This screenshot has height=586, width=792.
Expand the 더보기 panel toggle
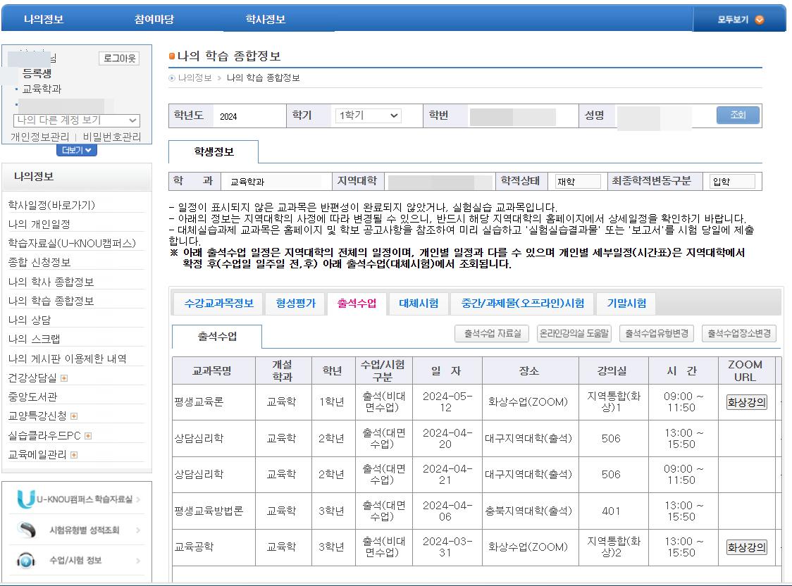coord(76,150)
